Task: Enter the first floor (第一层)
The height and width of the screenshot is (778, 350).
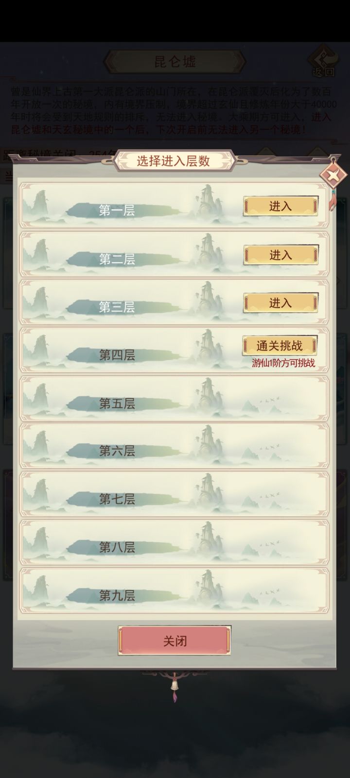Action: [280, 206]
